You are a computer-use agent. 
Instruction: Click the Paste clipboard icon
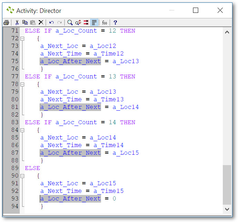coord(33,23)
